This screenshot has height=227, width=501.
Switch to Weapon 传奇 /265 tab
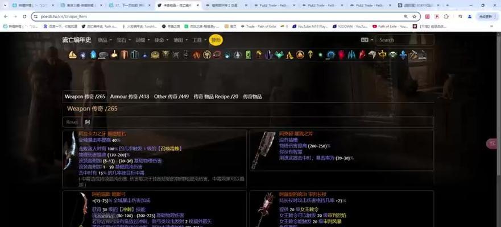click(x=84, y=96)
